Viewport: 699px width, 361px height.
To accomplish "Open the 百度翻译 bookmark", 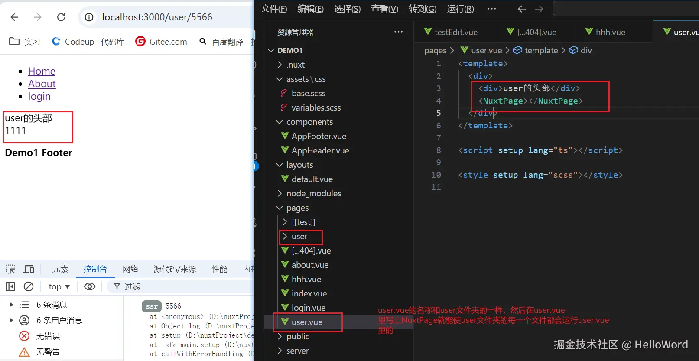I will click(x=226, y=42).
